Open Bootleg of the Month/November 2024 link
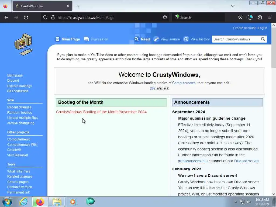The width and height of the screenshot is (276, 207). (x=101, y=112)
